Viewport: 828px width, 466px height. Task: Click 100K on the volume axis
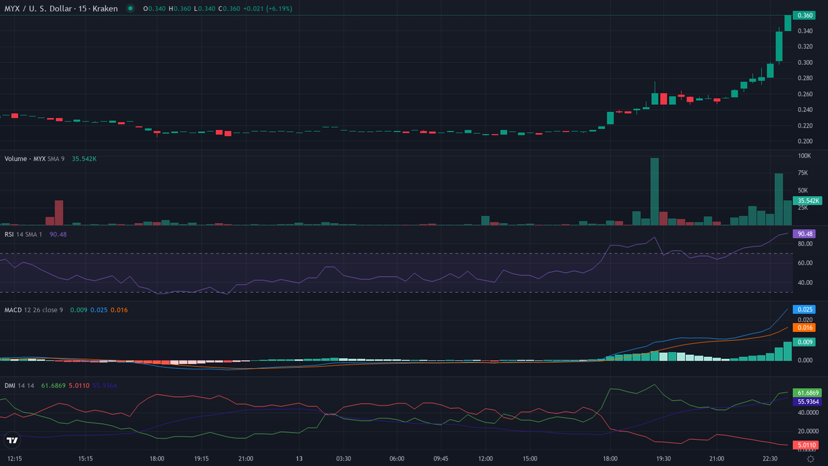coord(804,157)
